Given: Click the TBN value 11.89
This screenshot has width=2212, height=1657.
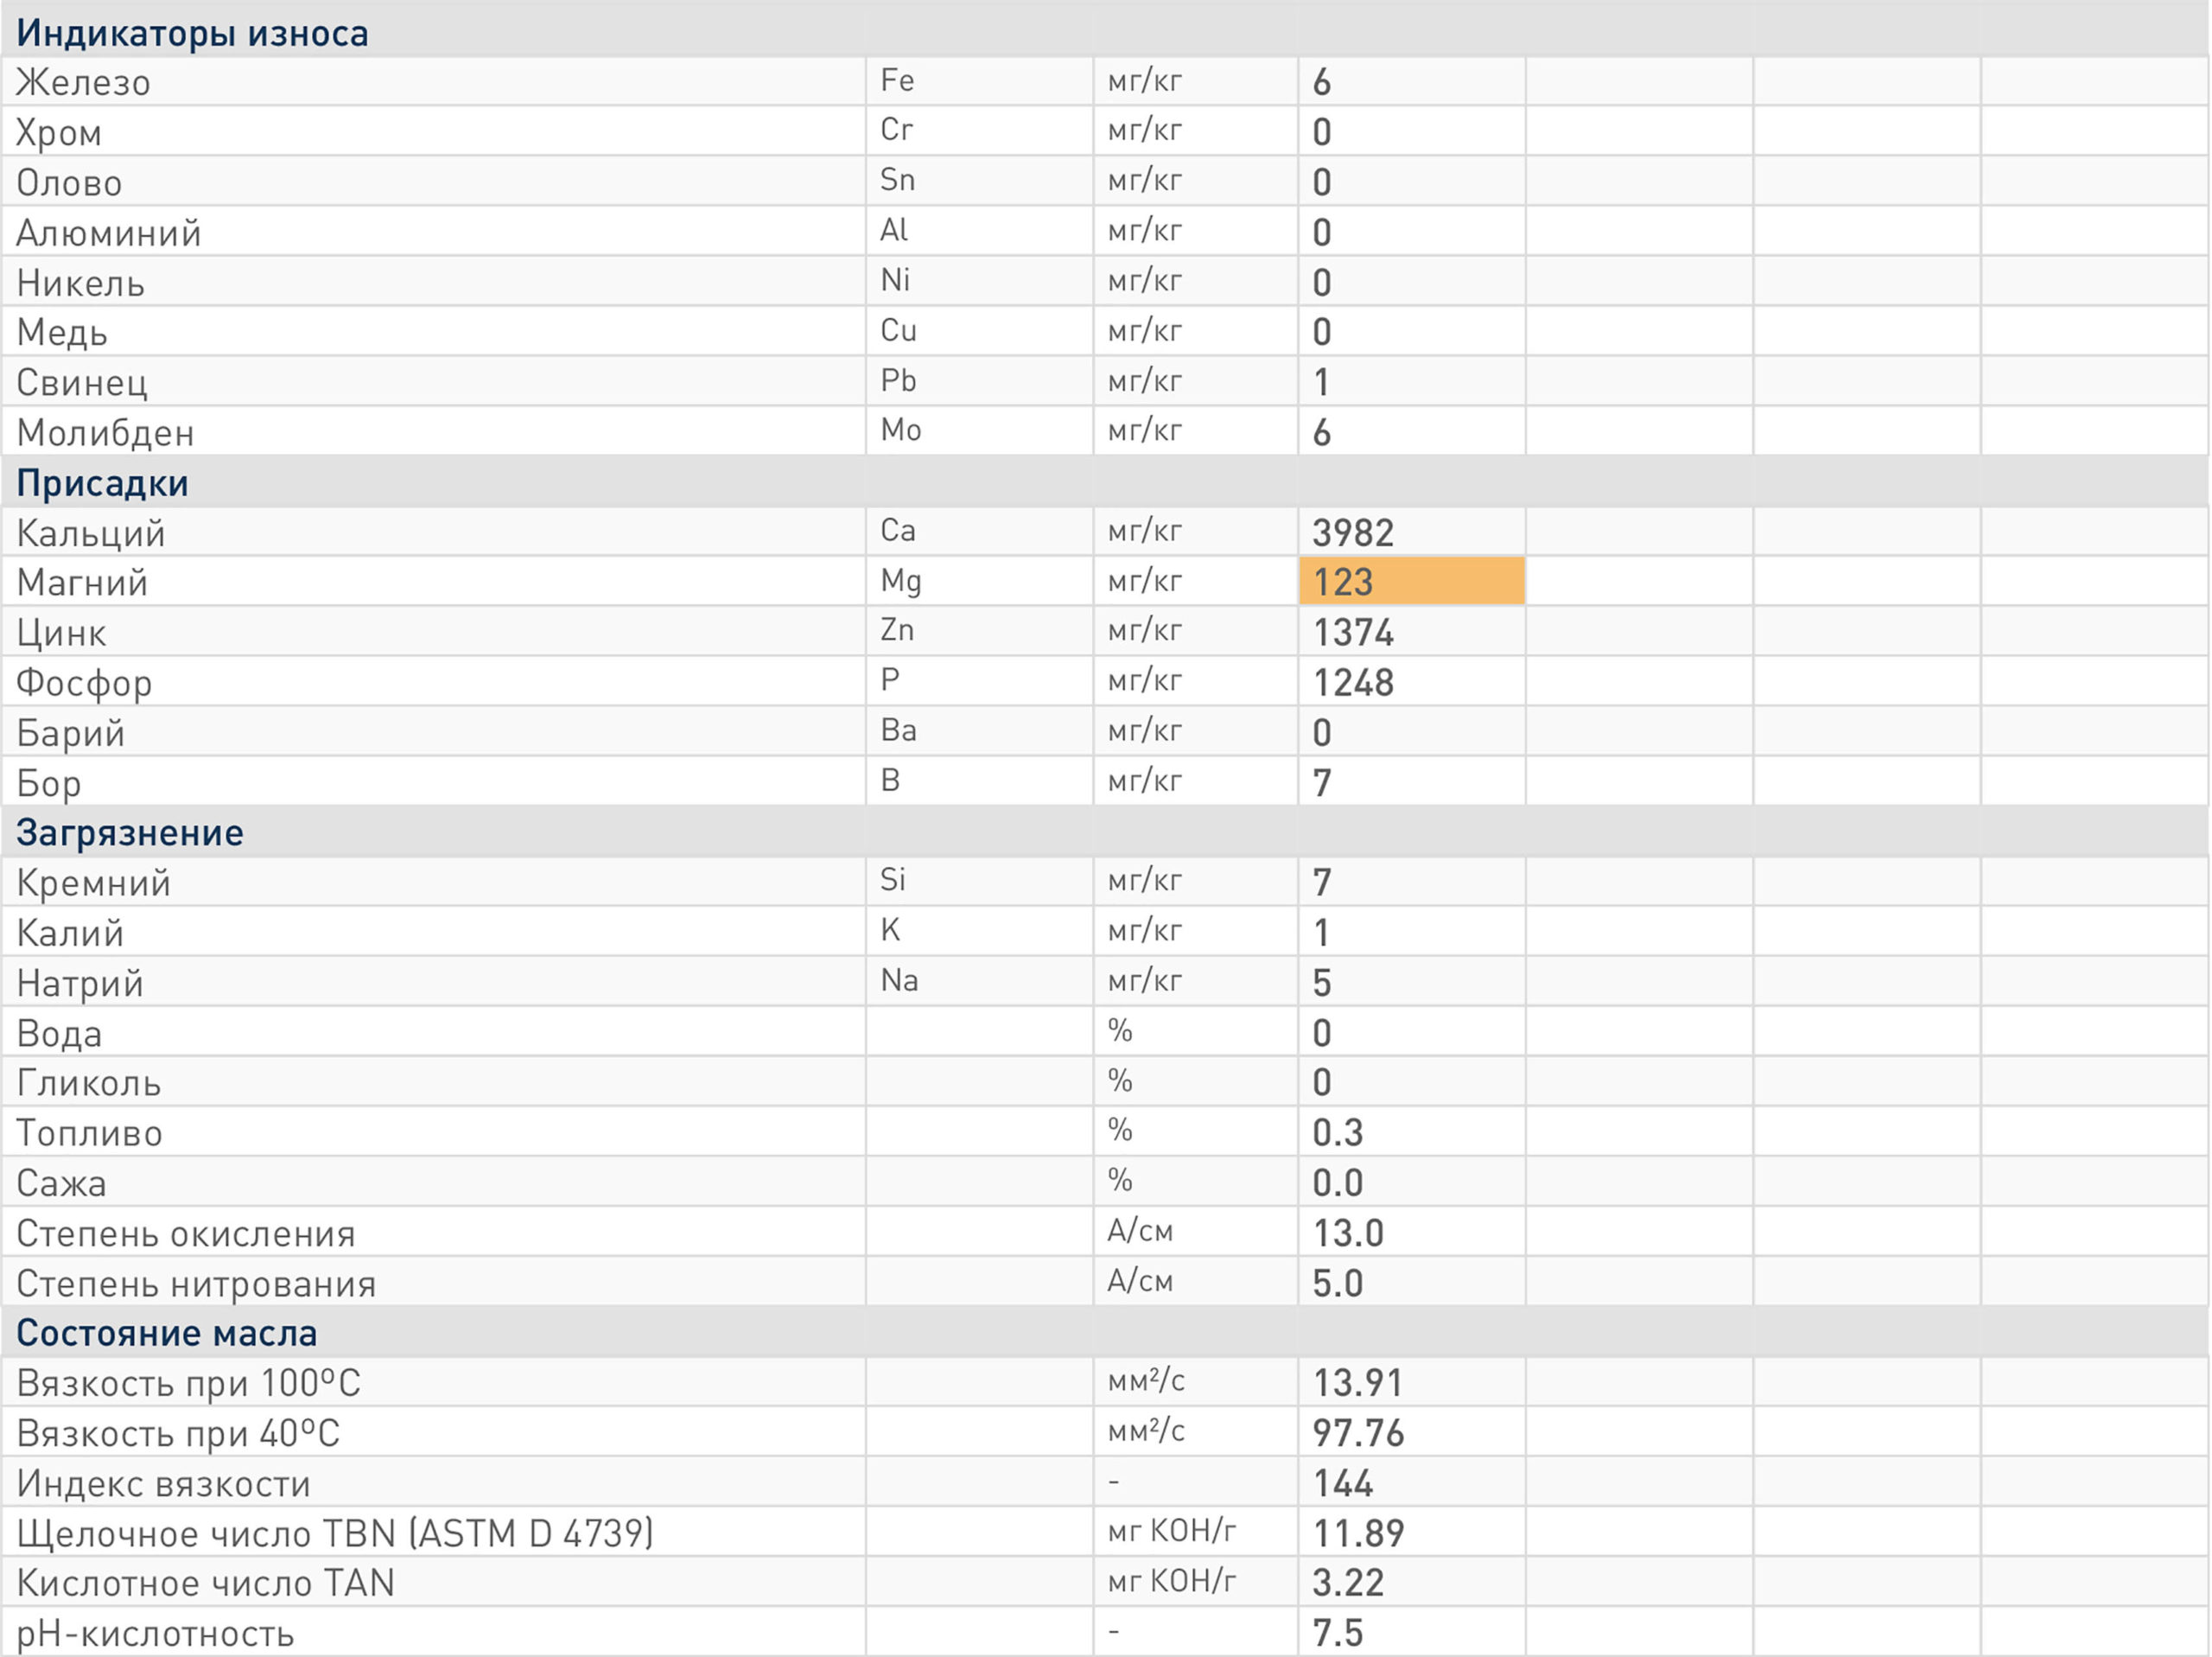Looking at the screenshot, I should [x=1358, y=1533].
